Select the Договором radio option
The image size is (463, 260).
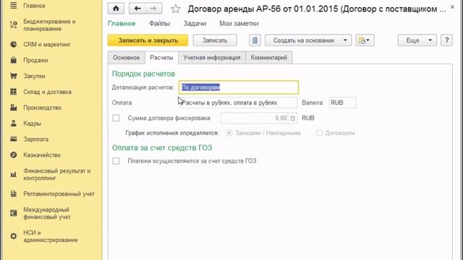pyautogui.click(x=319, y=133)
